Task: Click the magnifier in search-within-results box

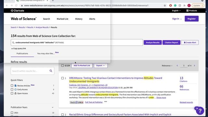Action: (x=51, y=71)
